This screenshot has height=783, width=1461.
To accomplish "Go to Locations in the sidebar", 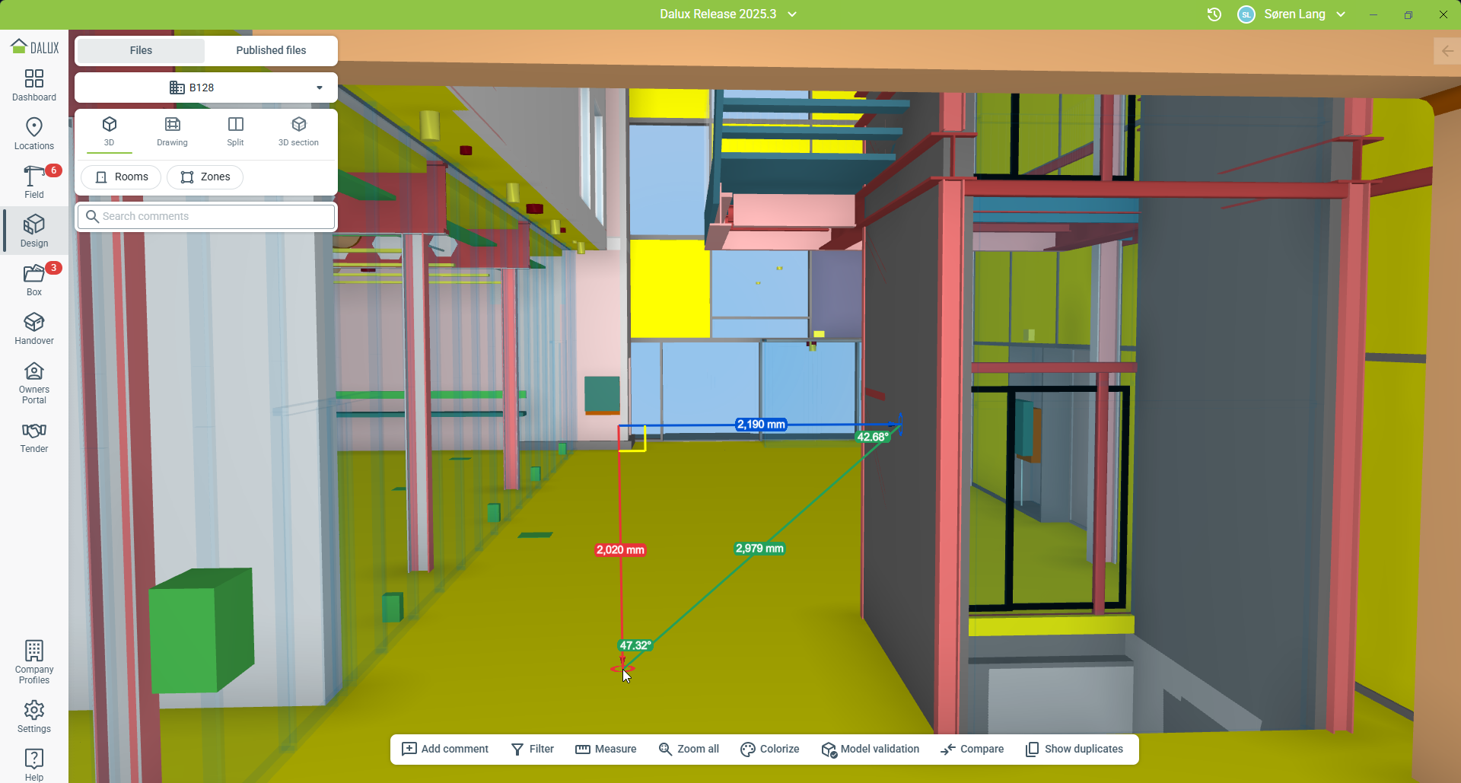I will click(x=34, y=134).
